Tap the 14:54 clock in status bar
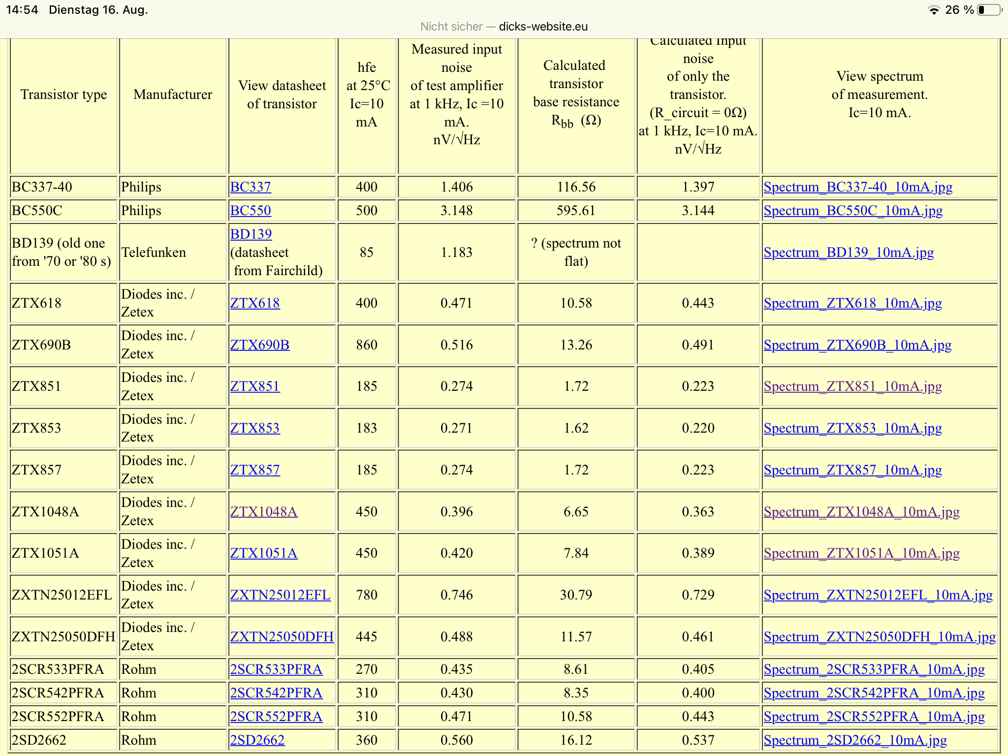The width and height of the screenshot is (1008, 756). [x=22, y=10]
